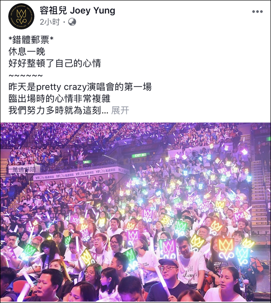The height and width of the screenshot is (303, 271).
Task: Open the concert crowd photo
Action: (135, 213)
